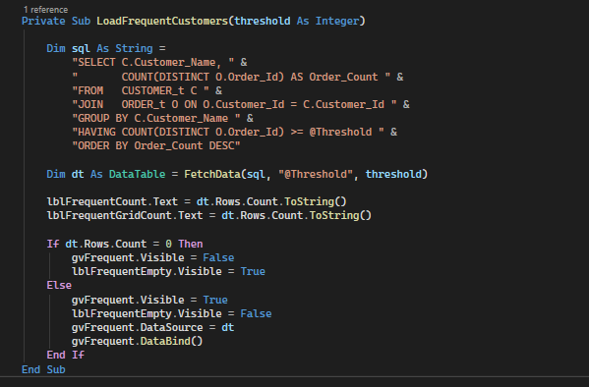
Task: Place cursor on the 'Integer' type keyword
Action: click(337, 21)
